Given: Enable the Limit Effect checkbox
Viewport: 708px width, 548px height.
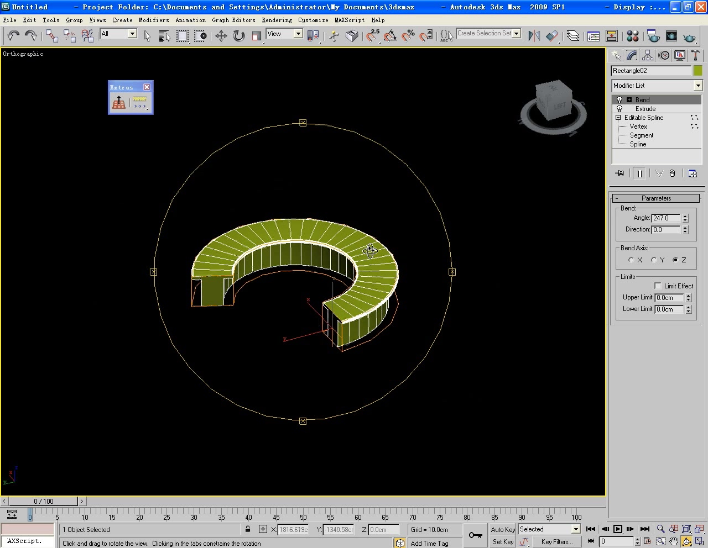Looking at the screenshot, I should pyautogui.click(x=658, y=286).
